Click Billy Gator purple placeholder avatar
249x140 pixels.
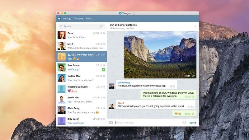pyautogui.click(x=61, y=121)
